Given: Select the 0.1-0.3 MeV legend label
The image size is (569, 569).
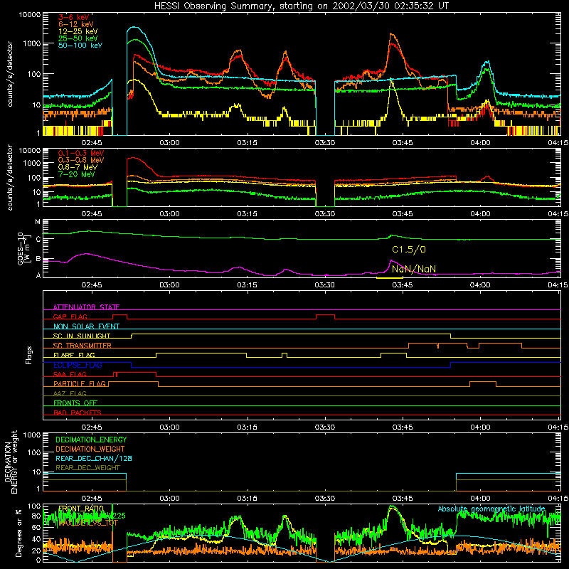Looking at the screenshot, I should pyautogui.click(x=81, y=153).
